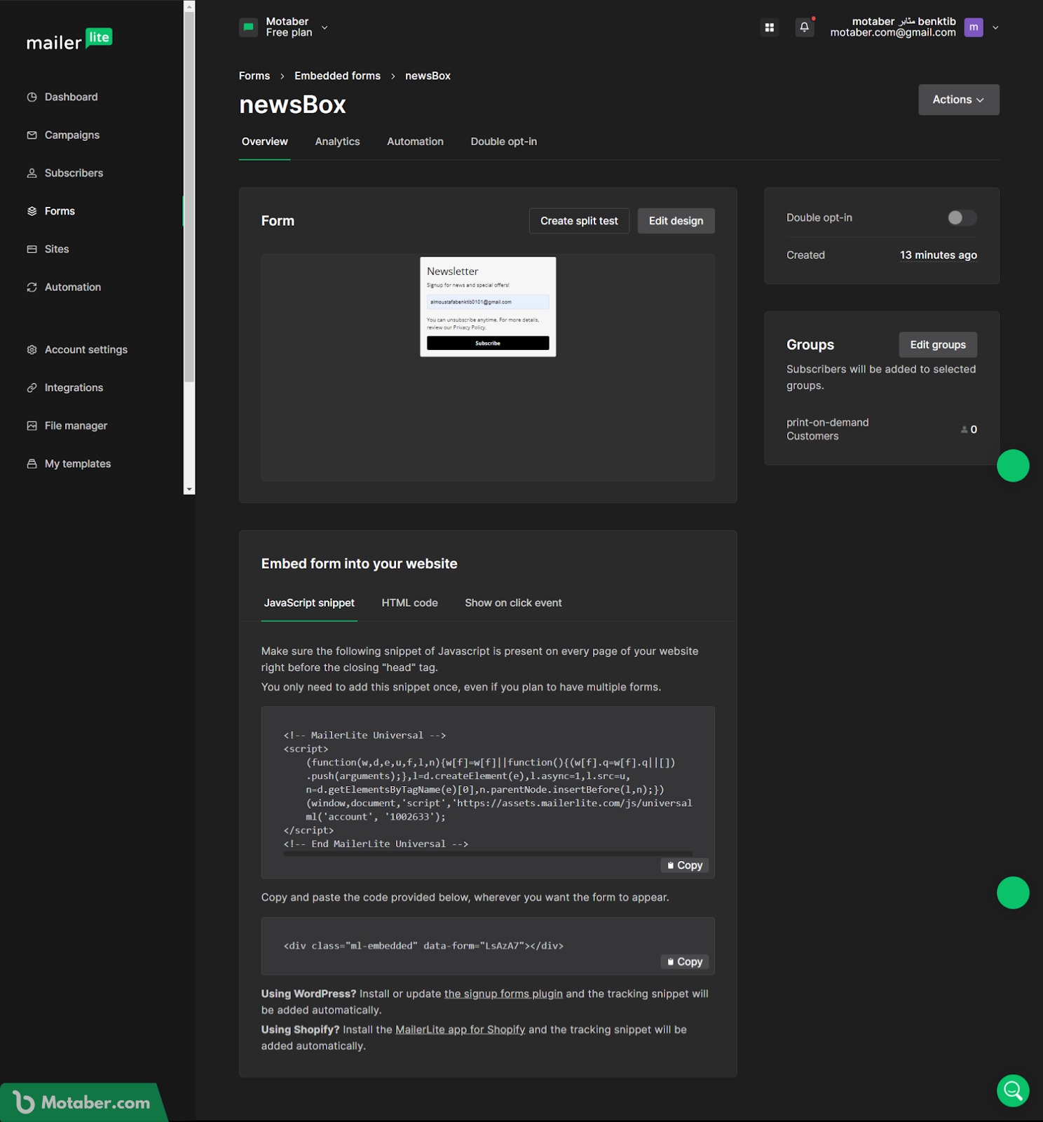Open Dashboard from the sidebar
The image size is (1043, 1122).
pyautogui.click(x=71, y=97)
